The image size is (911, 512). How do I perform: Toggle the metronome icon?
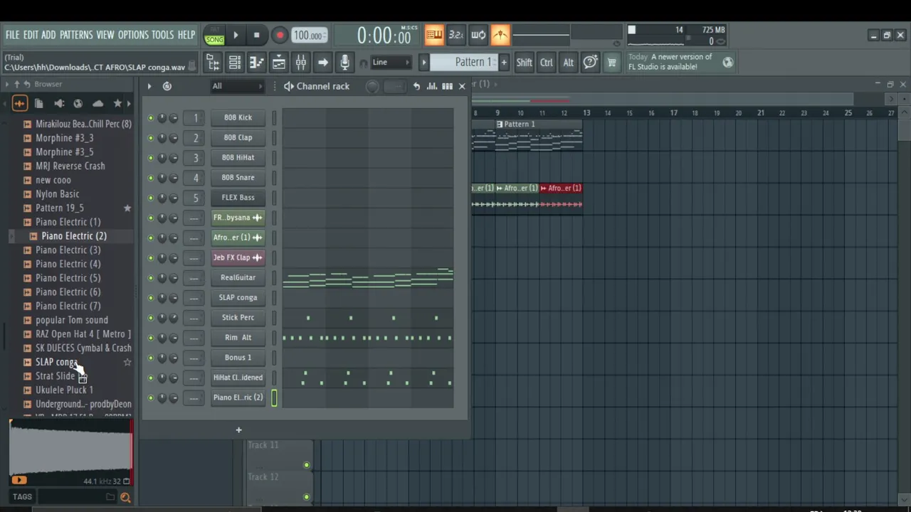pos(500,35)
